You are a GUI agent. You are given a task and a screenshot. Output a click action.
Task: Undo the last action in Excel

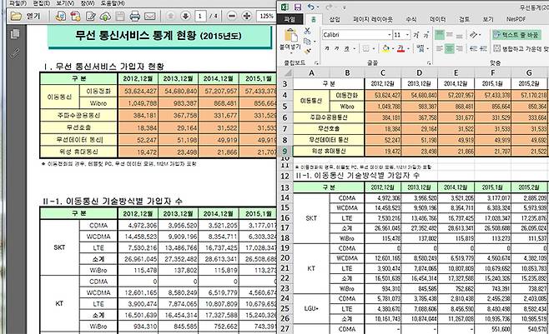311,7
